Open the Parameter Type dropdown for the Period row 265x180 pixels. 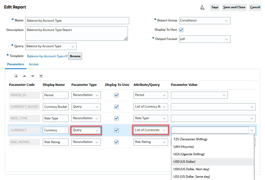(86, 95)
